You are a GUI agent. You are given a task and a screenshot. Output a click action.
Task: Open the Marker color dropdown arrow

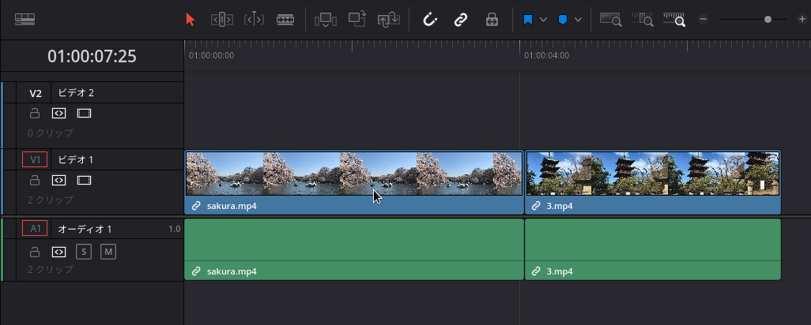(x=579, y=20)
